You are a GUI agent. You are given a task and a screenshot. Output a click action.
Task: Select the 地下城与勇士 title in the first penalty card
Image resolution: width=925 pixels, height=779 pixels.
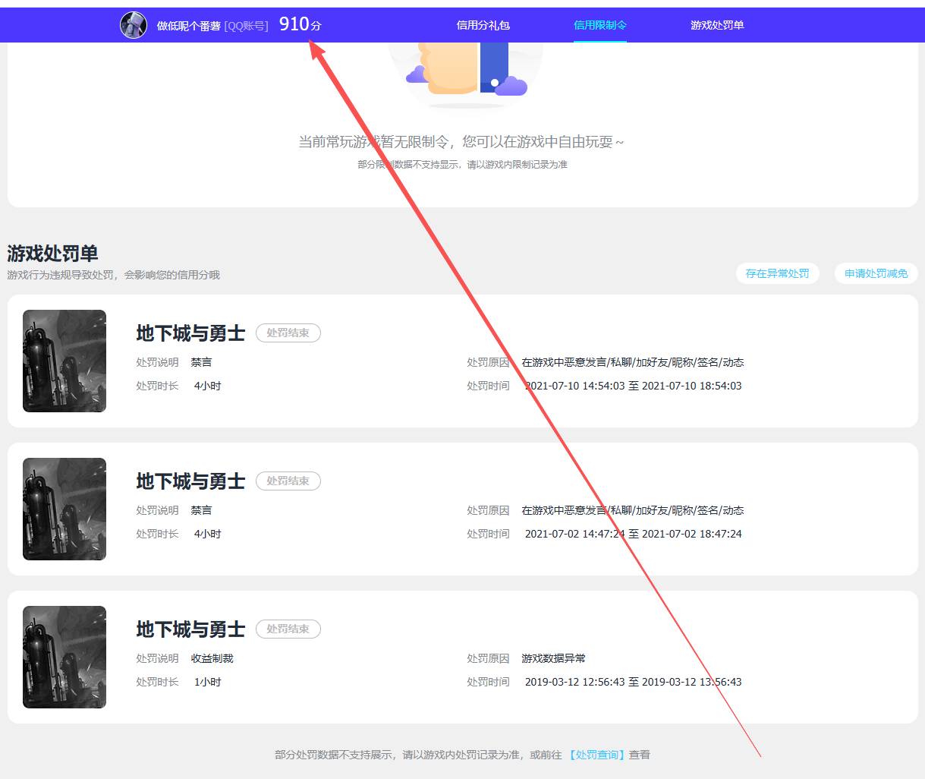click(190, 333)
